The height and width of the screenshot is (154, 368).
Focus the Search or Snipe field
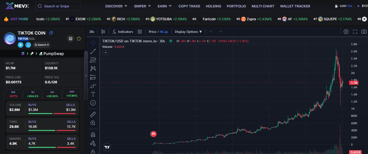58,6
